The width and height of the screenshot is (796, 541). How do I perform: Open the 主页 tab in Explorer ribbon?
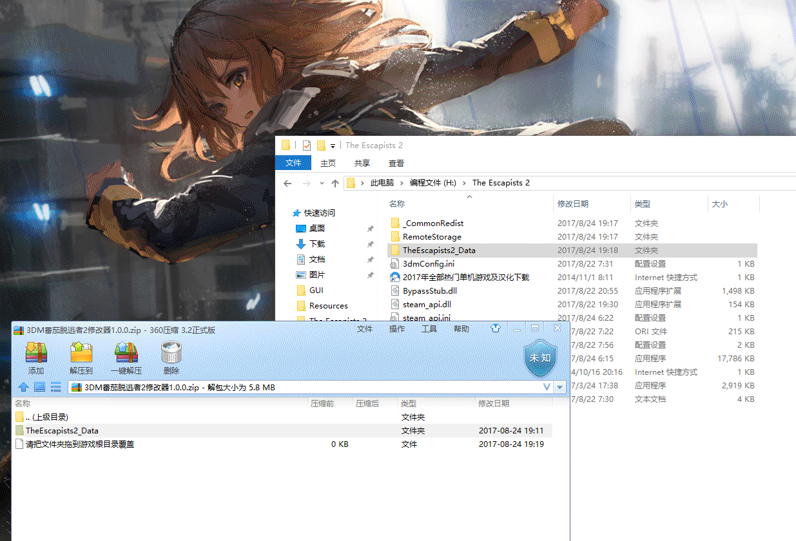[x=328, y=163]
